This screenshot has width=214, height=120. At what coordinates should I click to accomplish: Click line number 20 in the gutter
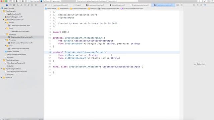49,67
